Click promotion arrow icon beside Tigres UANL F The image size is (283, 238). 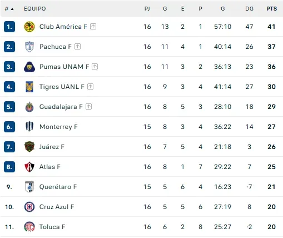pos(90,87)
